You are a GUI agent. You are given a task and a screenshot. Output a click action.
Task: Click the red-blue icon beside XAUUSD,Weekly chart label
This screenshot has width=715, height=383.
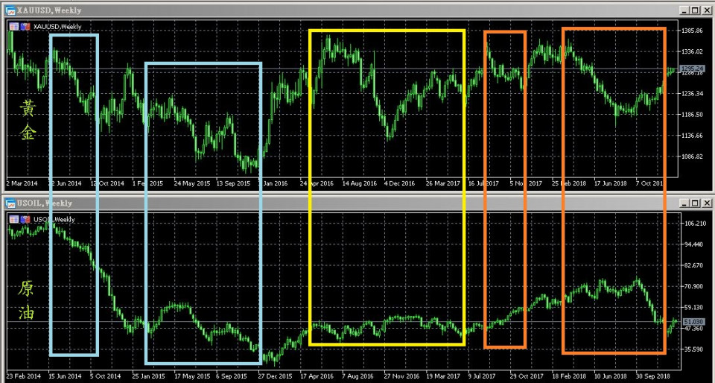26,27
